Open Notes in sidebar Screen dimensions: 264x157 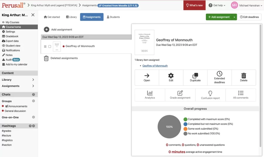pos(7,55)
